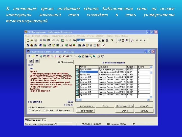Open the Помощь menu
The width and height of the screenshot is (182, 137).
[125, 36]
